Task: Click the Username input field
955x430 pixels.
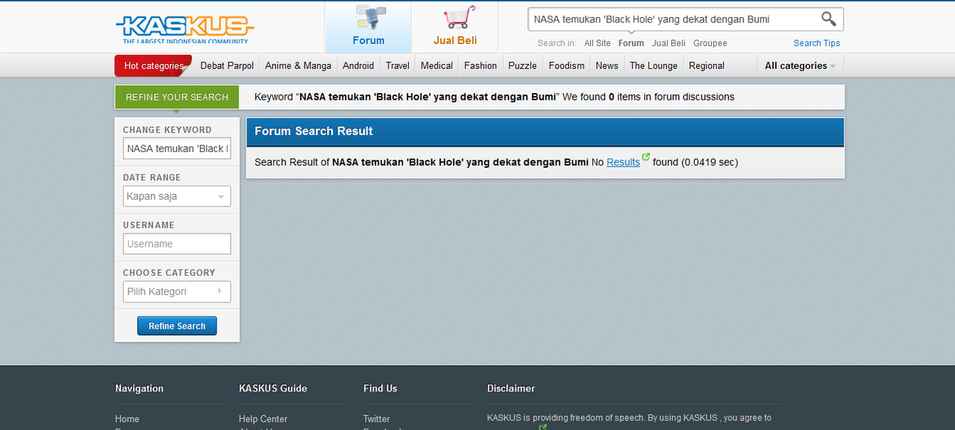Action: 177,244
